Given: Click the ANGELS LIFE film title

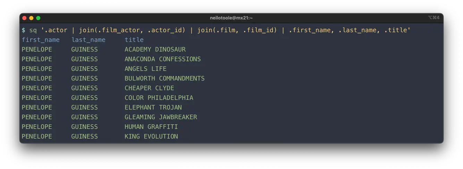Looking at the screenshot, I should (x=145, y=69).
